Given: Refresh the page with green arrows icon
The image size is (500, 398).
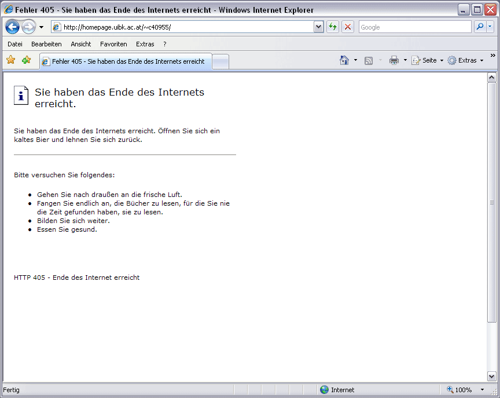Looking at the screenshot, I should pyautogui.click(x=333, y=27).
